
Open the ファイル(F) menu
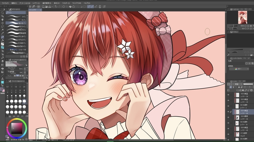[x=5, y=3]
